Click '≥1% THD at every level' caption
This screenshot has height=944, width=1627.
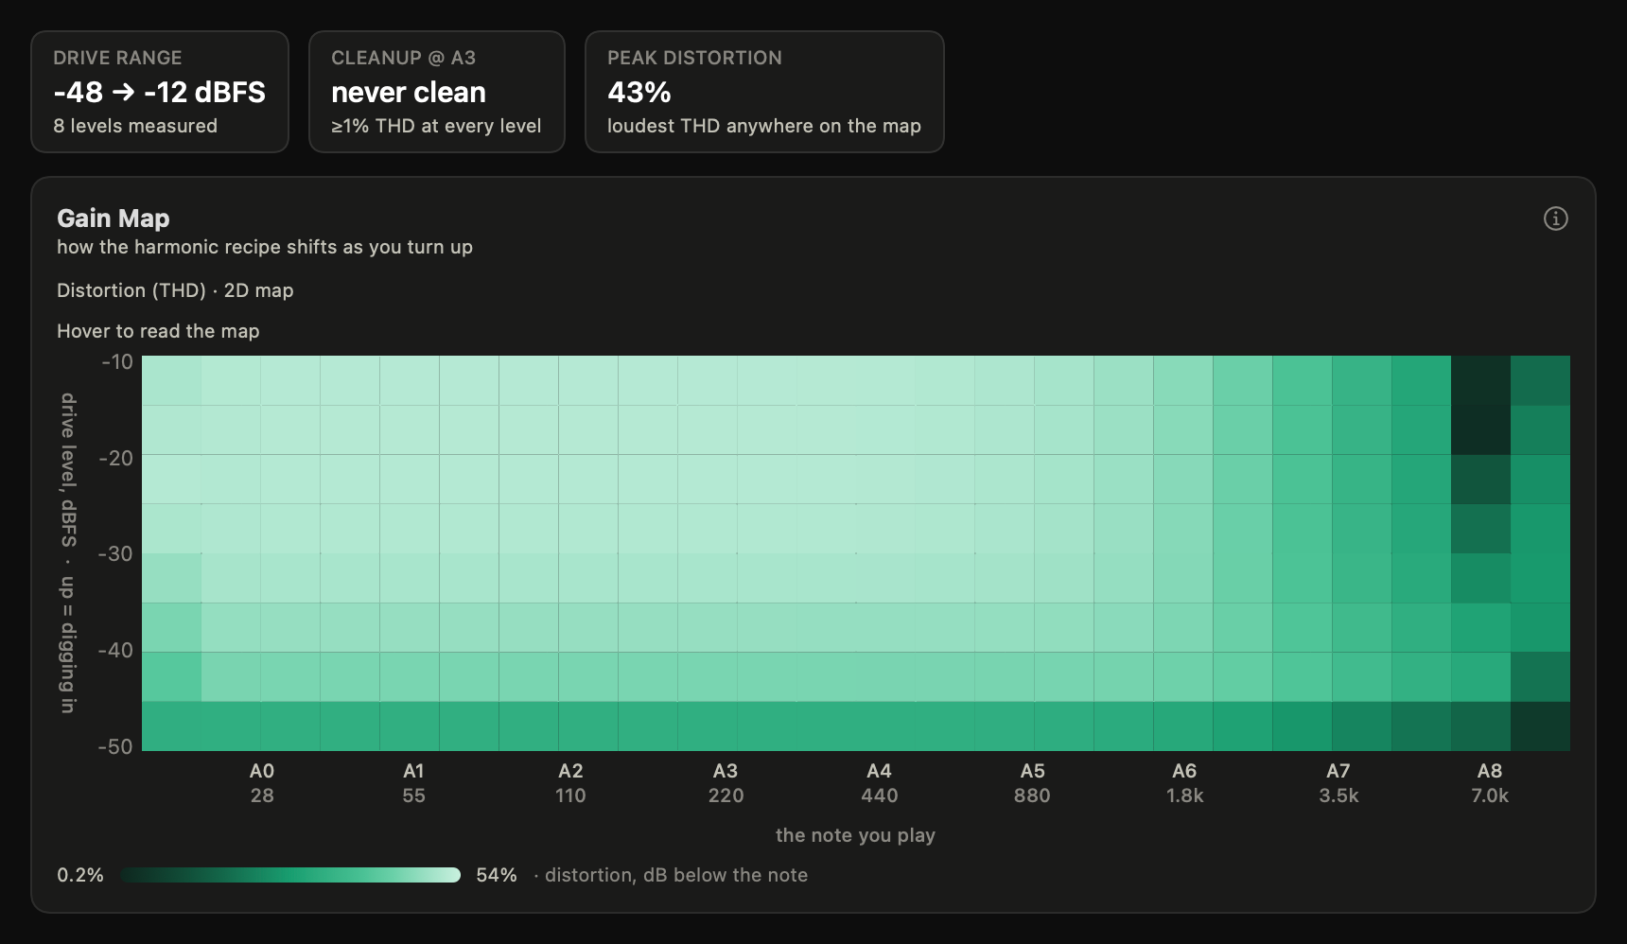click(436, 126)
